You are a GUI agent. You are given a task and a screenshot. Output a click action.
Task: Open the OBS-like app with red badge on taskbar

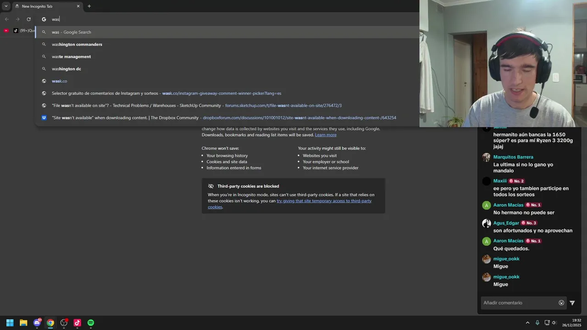point(64,323)
